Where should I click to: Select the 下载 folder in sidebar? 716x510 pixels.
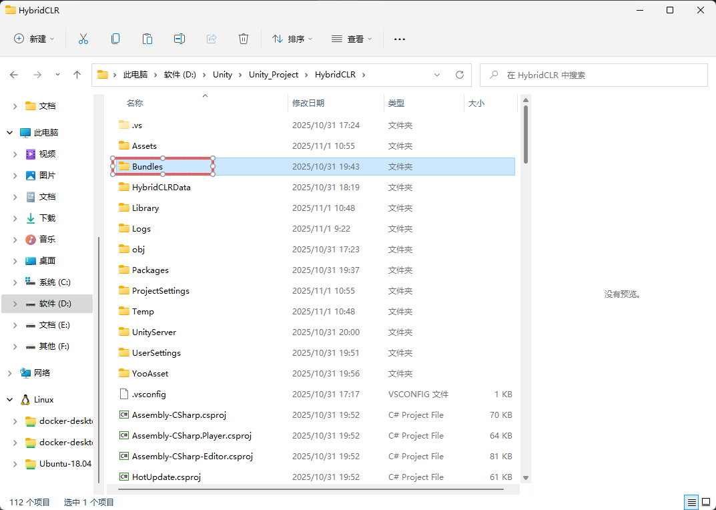pos(47,218)
